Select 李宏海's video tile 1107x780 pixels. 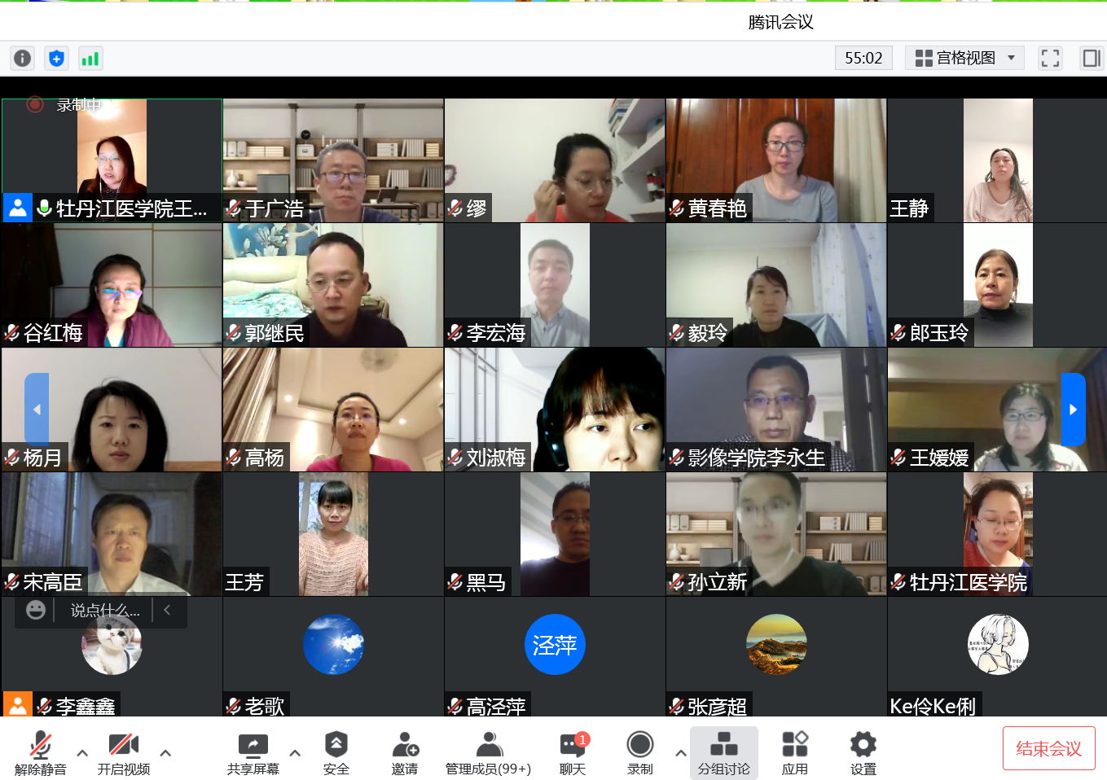pos(555,285)
